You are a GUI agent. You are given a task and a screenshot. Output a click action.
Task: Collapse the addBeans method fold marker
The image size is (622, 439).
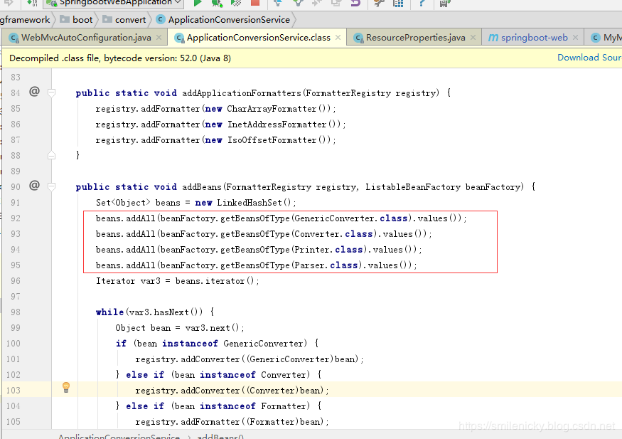pos(52,186)
